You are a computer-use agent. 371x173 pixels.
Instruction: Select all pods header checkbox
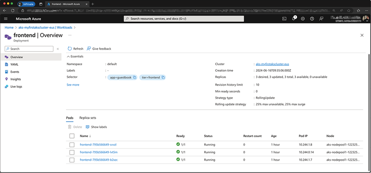(72, 136)
